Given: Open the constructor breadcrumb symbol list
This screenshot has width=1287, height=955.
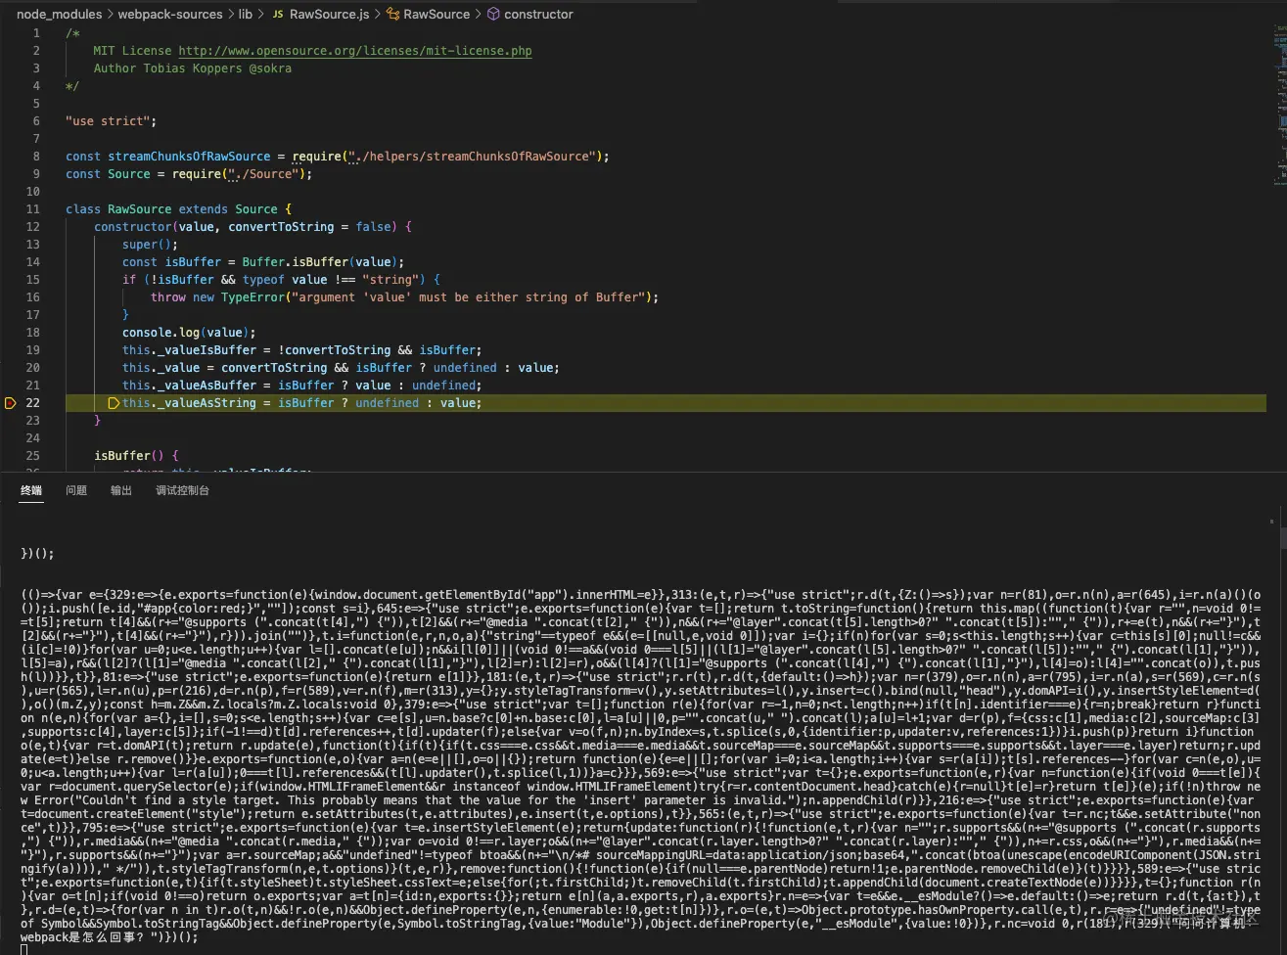Looking at the screenshot, I should pyautogui.click(x=539, y=15).
